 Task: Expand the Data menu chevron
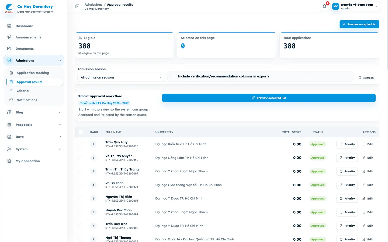[x=60, y=137]
